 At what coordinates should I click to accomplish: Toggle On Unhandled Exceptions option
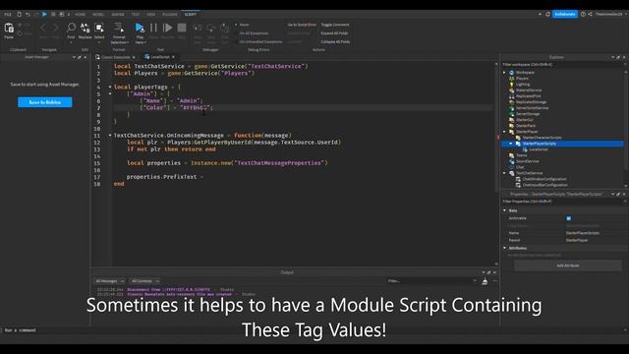click(259, 41)
